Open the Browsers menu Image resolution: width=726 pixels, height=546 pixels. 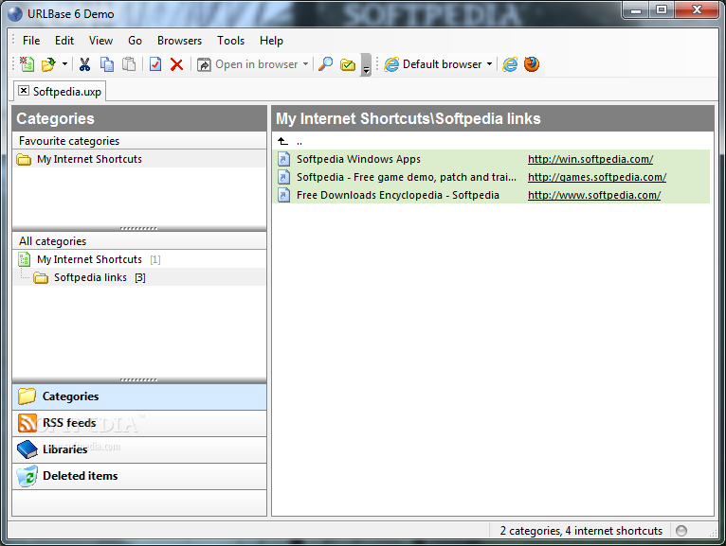180,41
